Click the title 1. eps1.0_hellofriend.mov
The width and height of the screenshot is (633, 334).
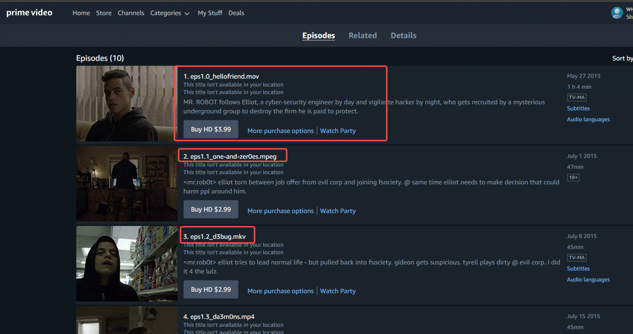click(x=221, y=76)
